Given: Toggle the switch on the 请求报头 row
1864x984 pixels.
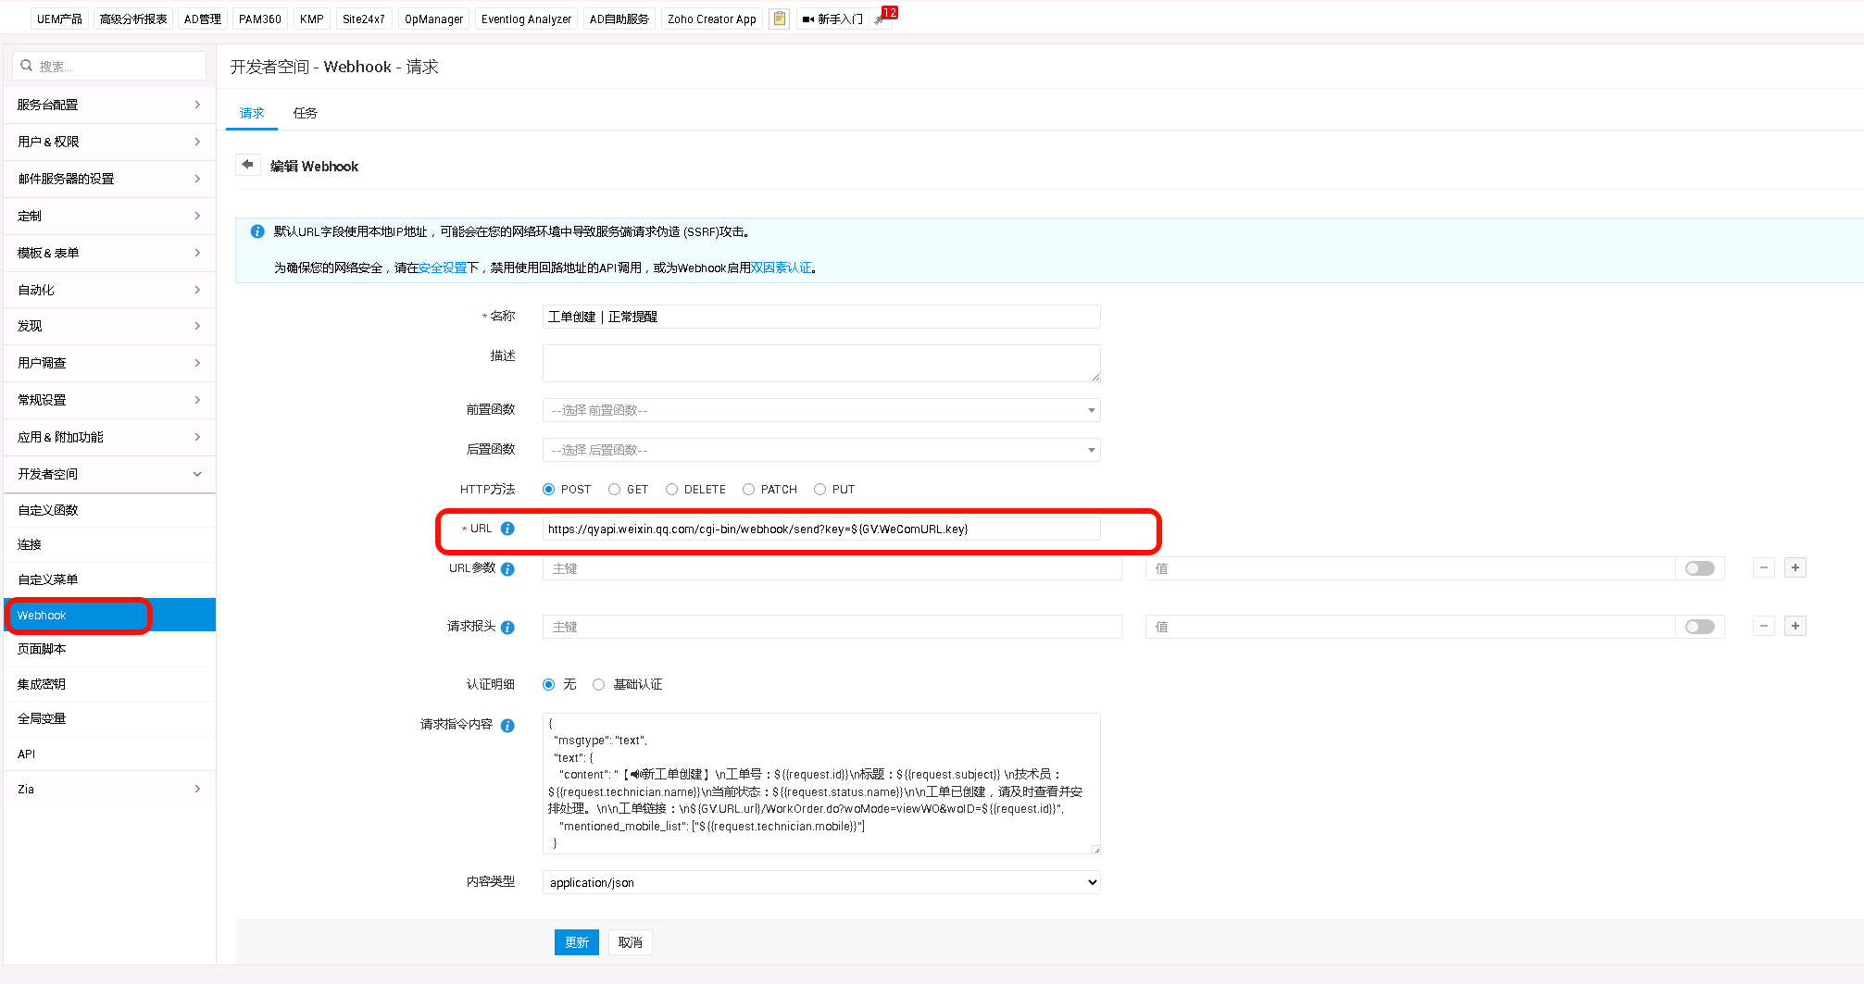Looking at the screenshot, I should [x=1699, y=627].
